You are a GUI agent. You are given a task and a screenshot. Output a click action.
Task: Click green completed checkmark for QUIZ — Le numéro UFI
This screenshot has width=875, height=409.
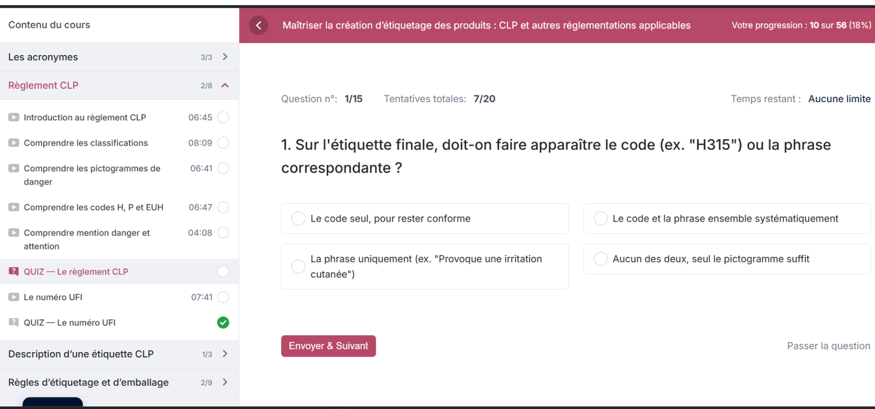tap(223, 323)
